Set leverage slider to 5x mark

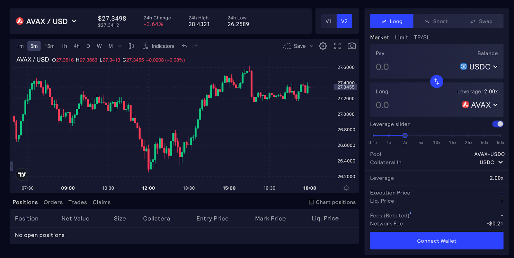421,136
